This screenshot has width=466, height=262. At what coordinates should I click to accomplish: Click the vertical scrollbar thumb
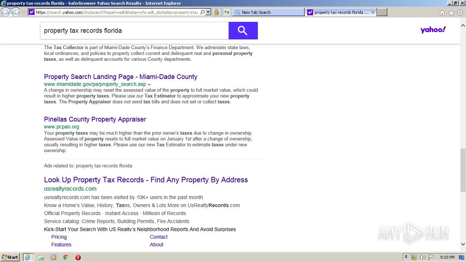(463, 170)
